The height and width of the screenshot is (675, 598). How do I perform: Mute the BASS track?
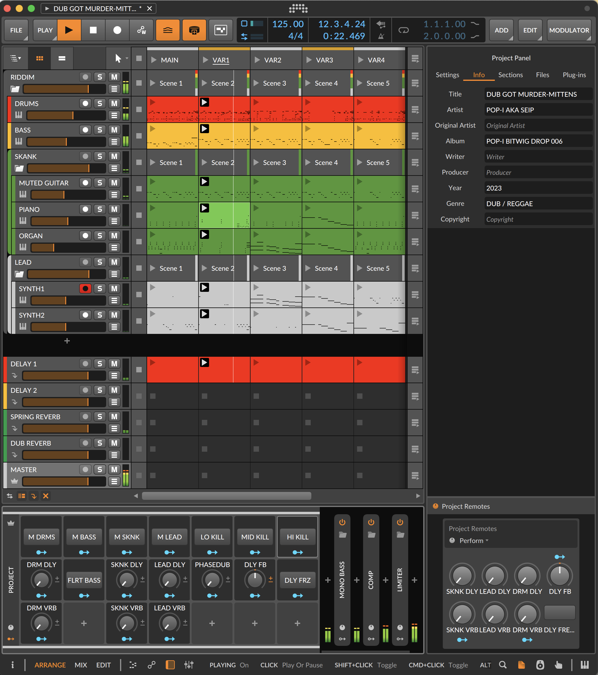pyautogui.click(x=114, y=130)
